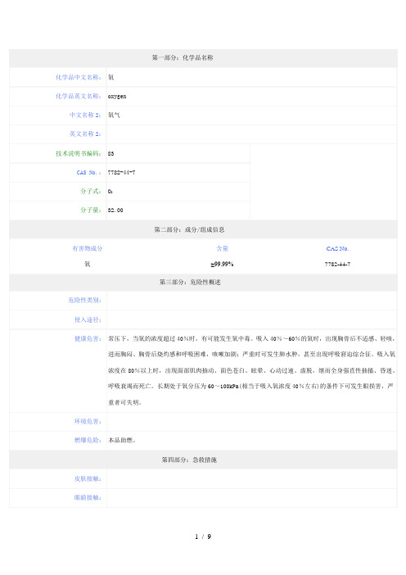This screenshot has height=575, width=406.
Task: Click the label 英文名称 2
Action: [x=85, y=134]
